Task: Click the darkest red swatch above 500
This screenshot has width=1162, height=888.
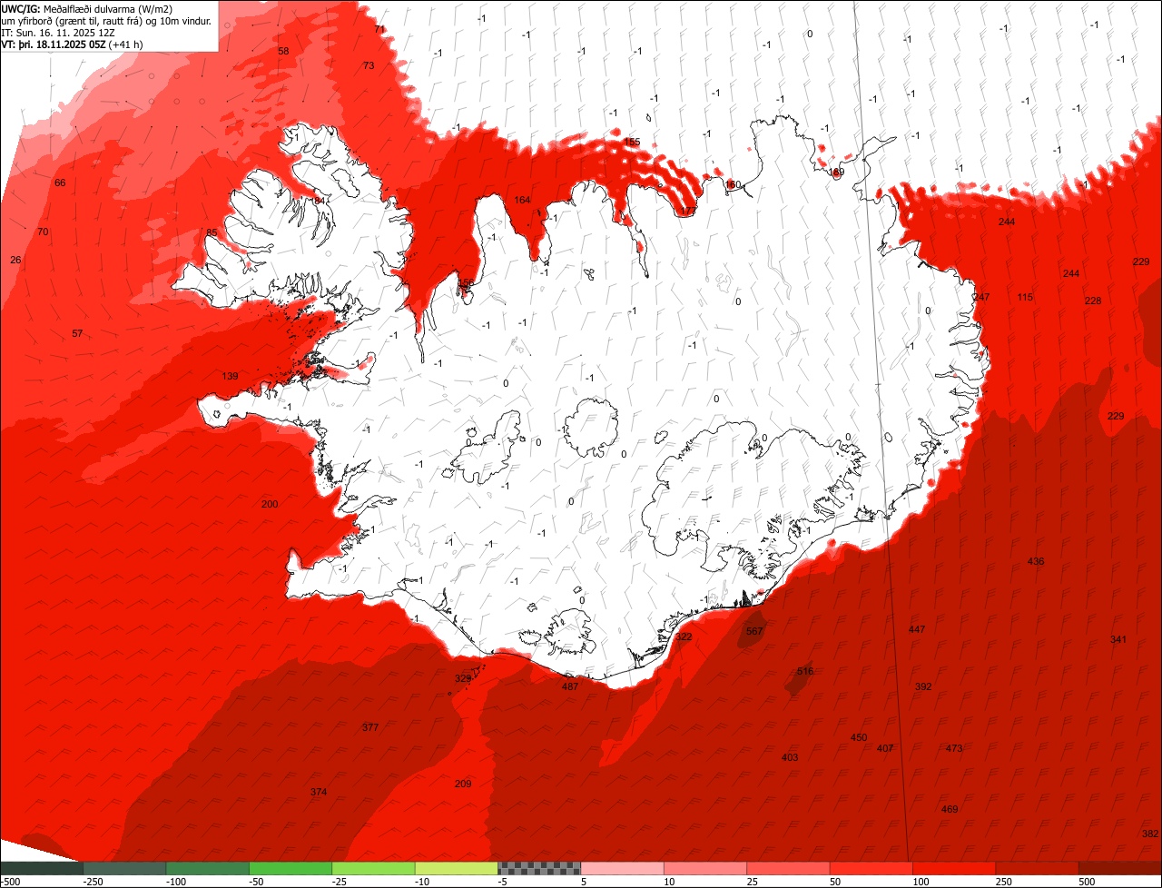Action: pos(1120,868)
